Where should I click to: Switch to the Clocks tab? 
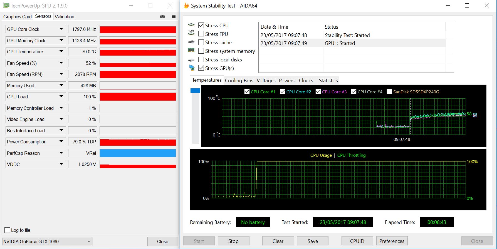(306, 81)
